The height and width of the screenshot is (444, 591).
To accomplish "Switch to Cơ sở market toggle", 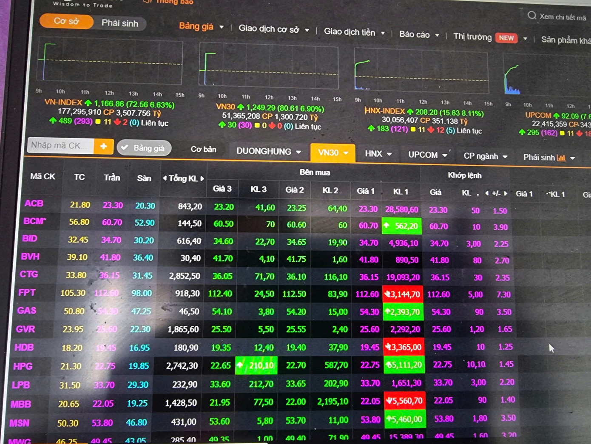I will (x=66, y=21).
